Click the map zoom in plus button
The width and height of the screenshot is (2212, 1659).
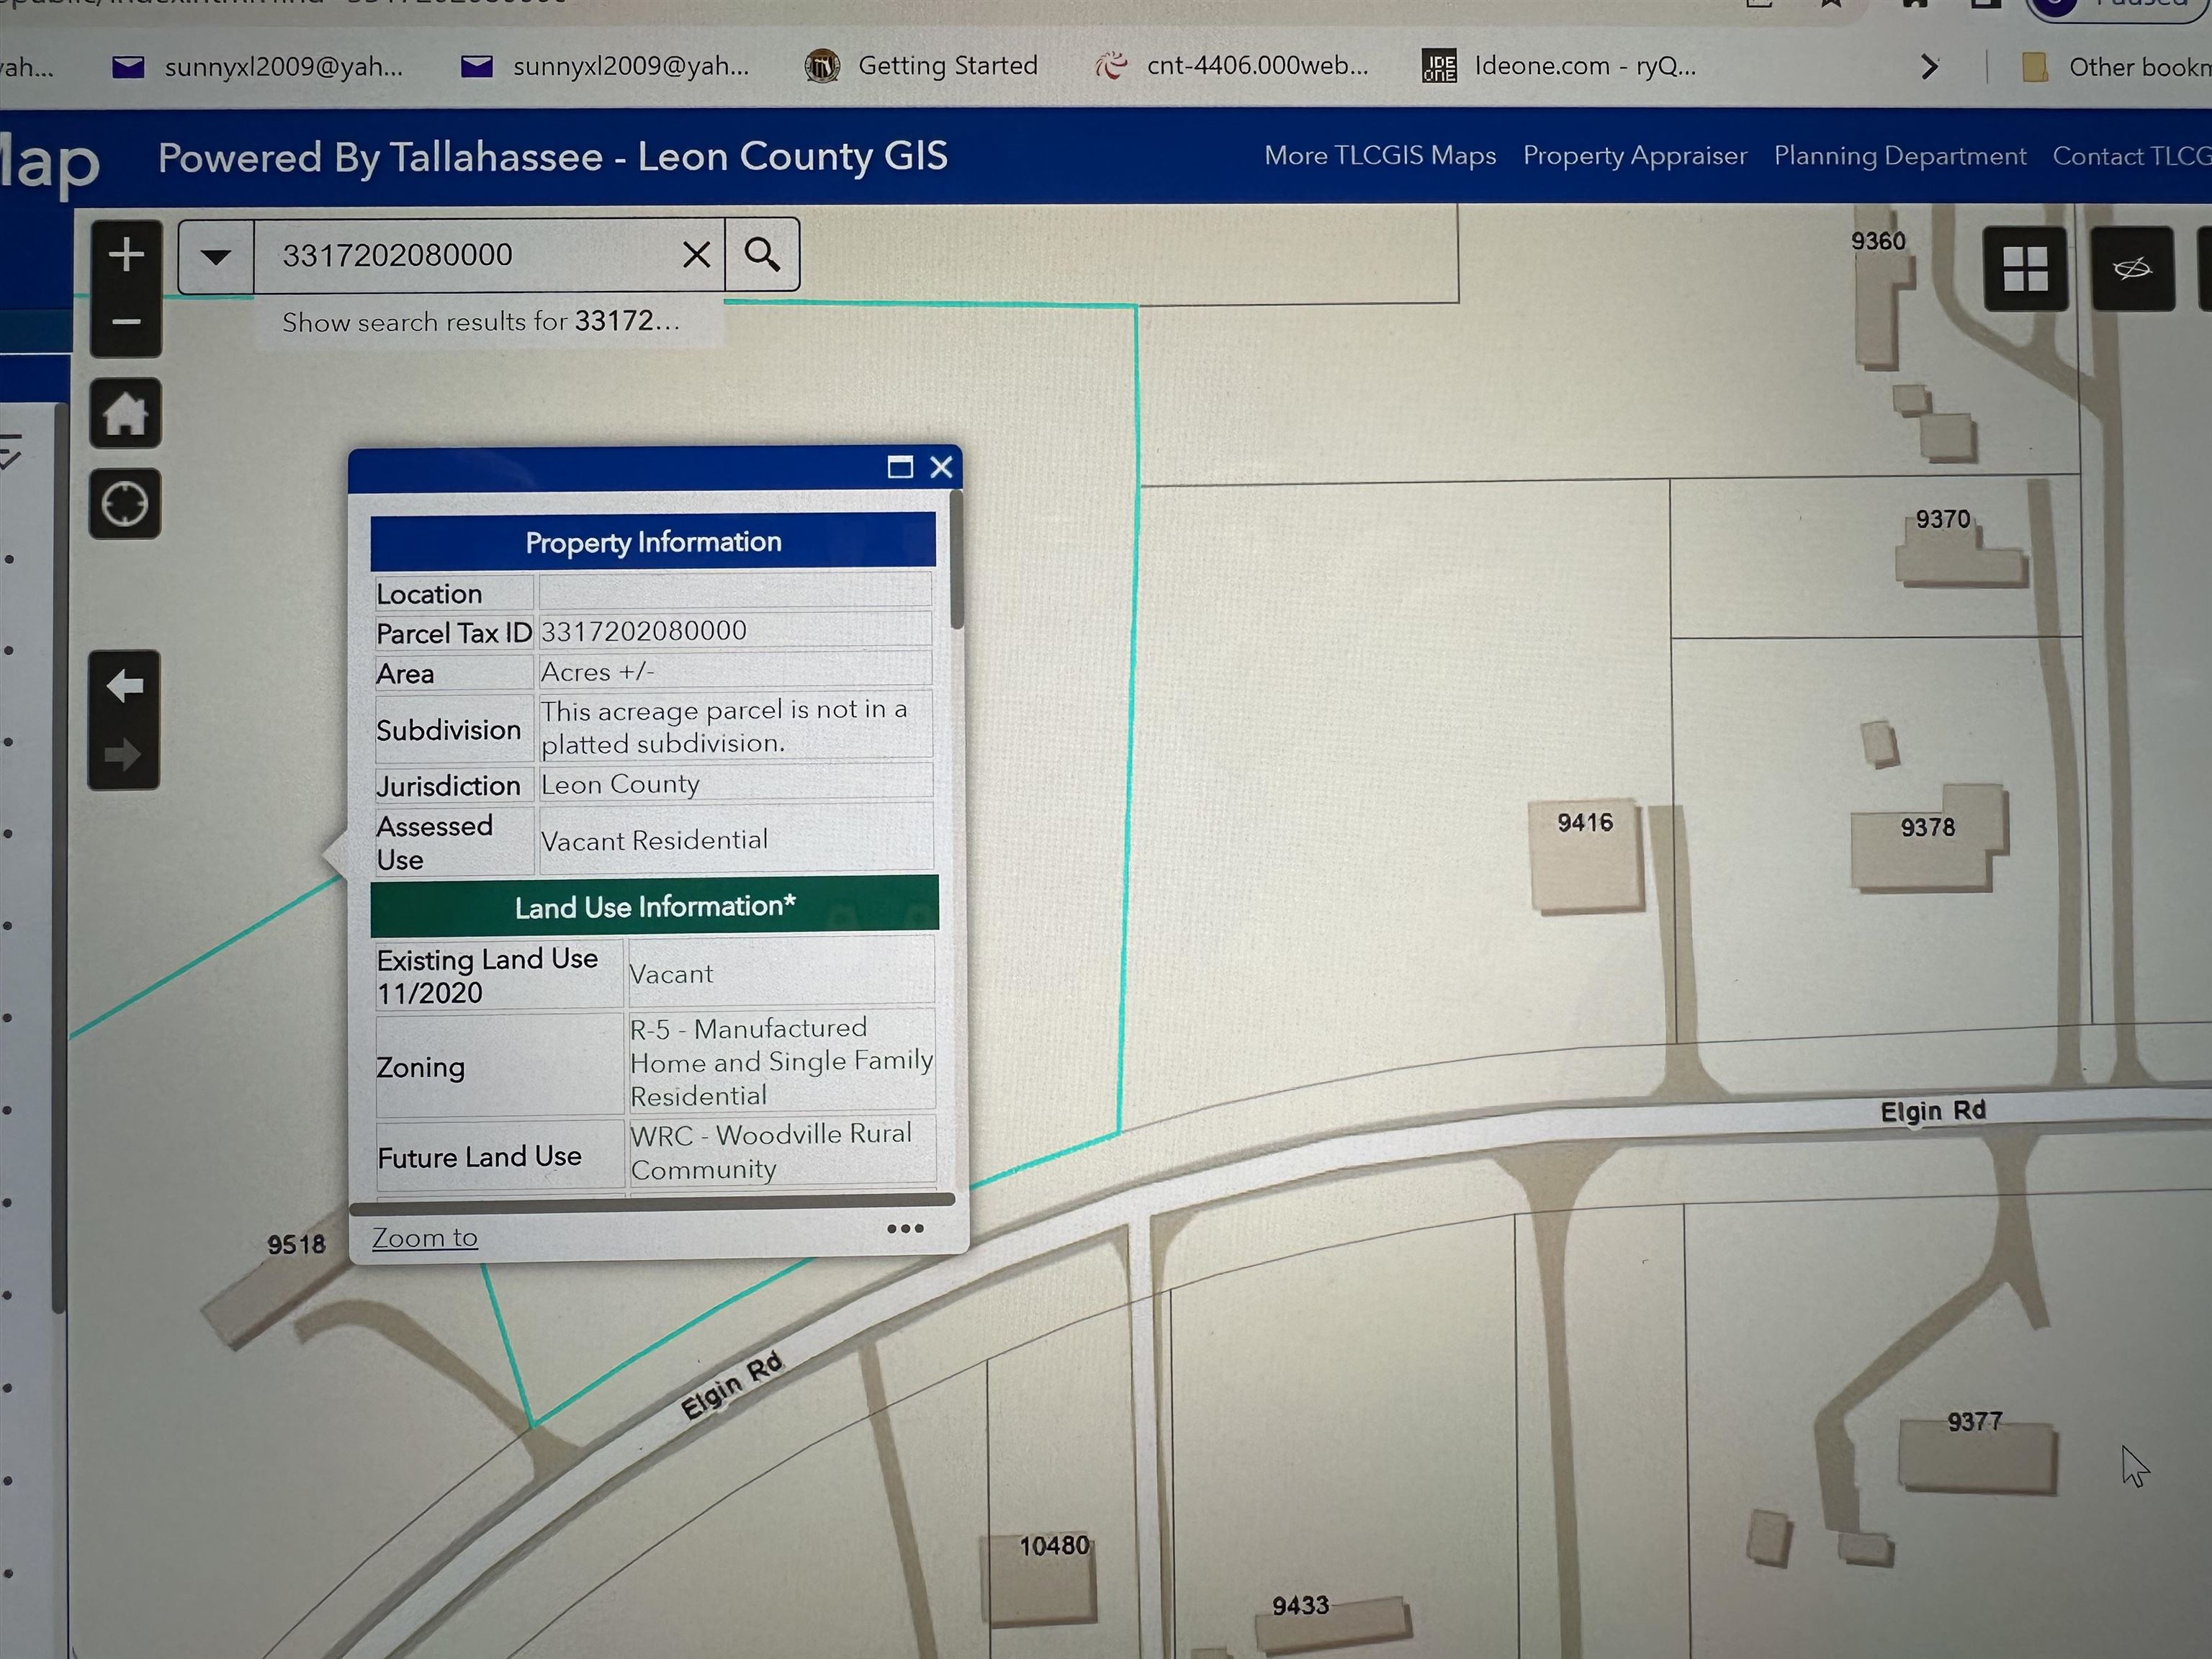(126, 255)
